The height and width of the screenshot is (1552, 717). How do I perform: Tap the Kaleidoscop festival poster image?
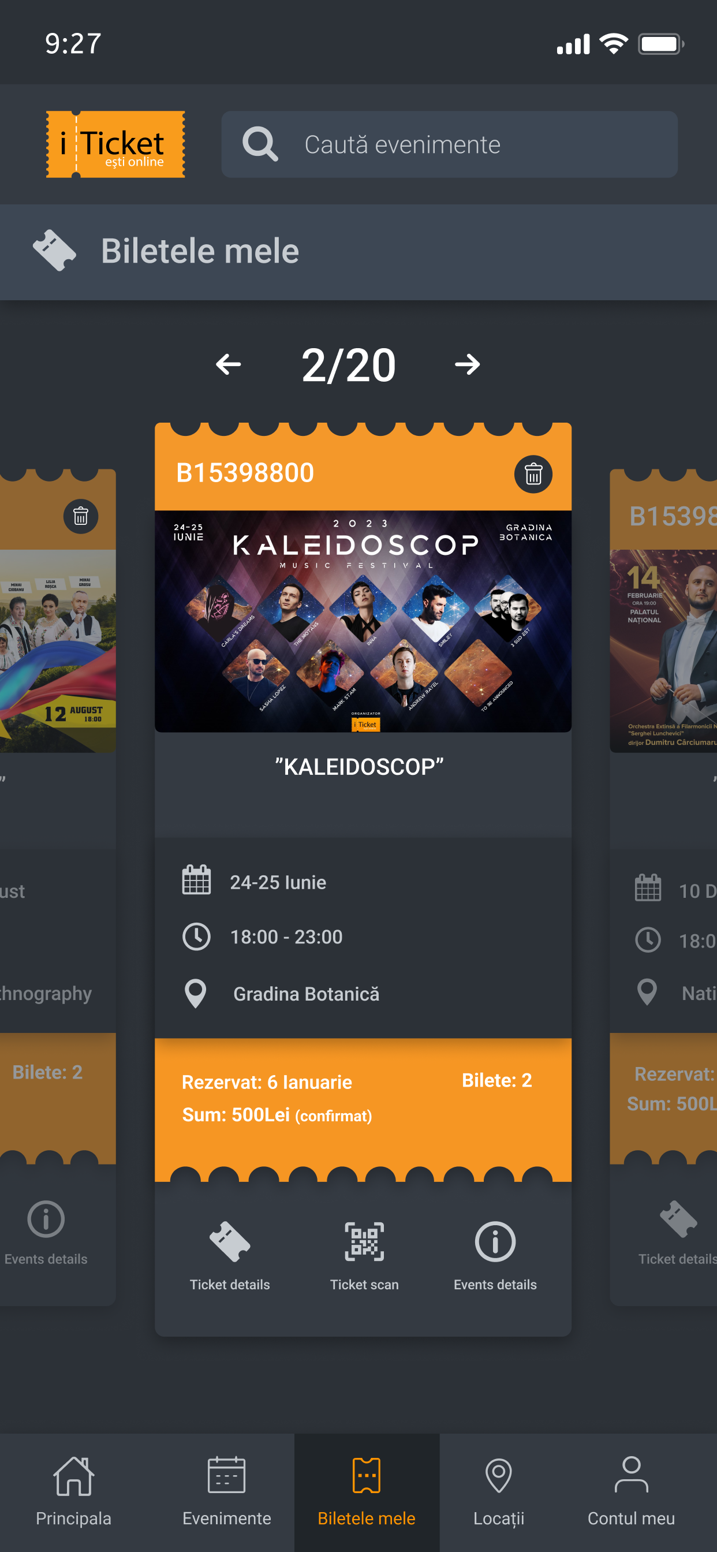pyautogui.click(x=363, y=621)
